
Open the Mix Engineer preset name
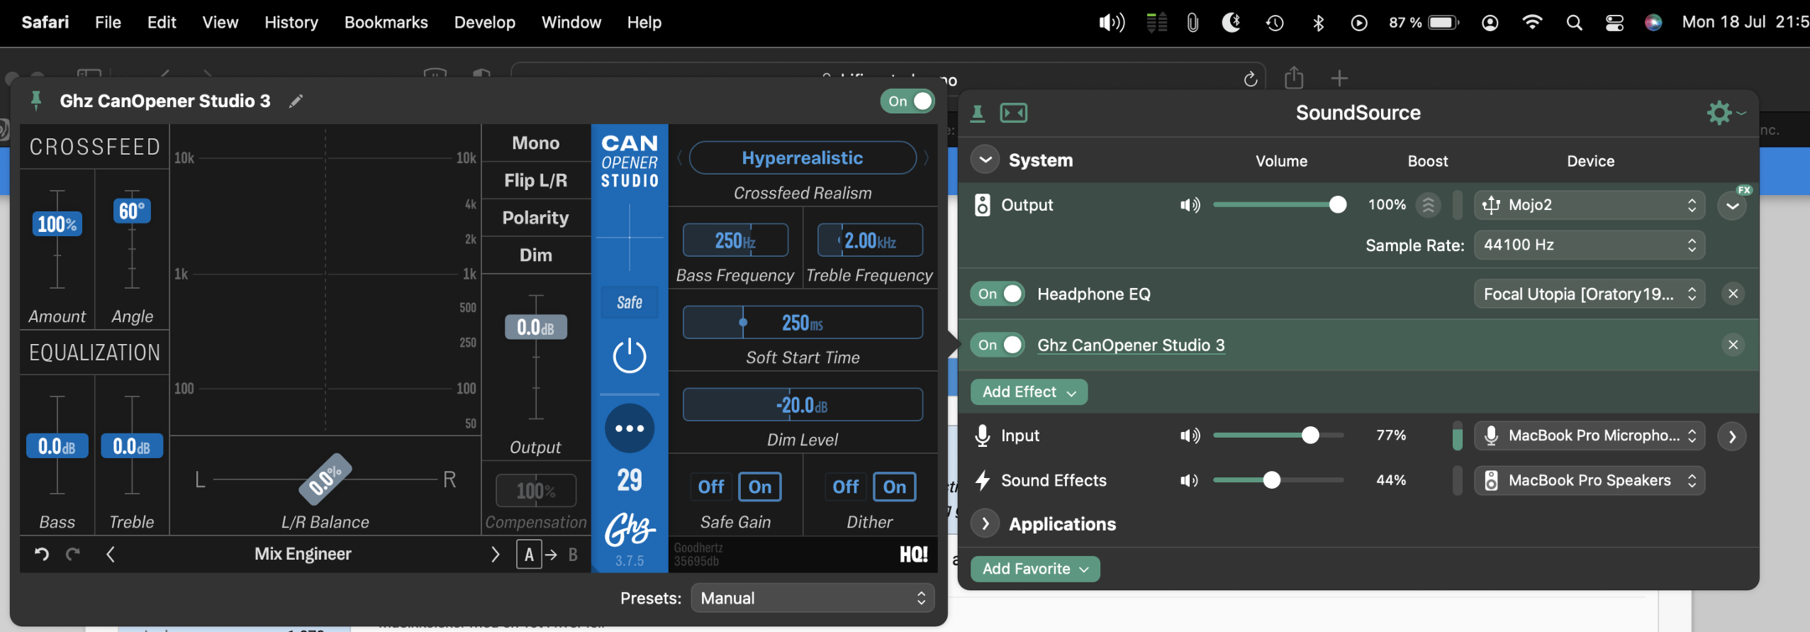pyautogui.click(x=303, y=554)
